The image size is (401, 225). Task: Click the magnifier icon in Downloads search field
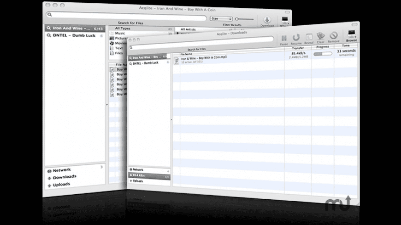131,48
